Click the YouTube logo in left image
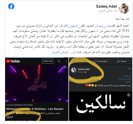The image size is (133, 124). (13, 61)
